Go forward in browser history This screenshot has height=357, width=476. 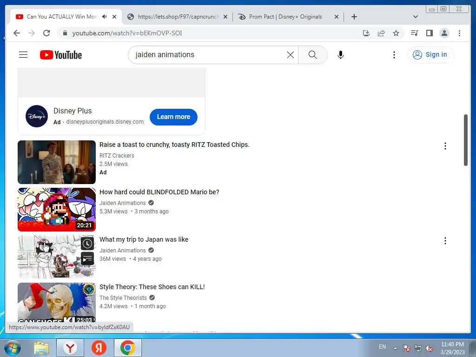click(x=32, y=33)
